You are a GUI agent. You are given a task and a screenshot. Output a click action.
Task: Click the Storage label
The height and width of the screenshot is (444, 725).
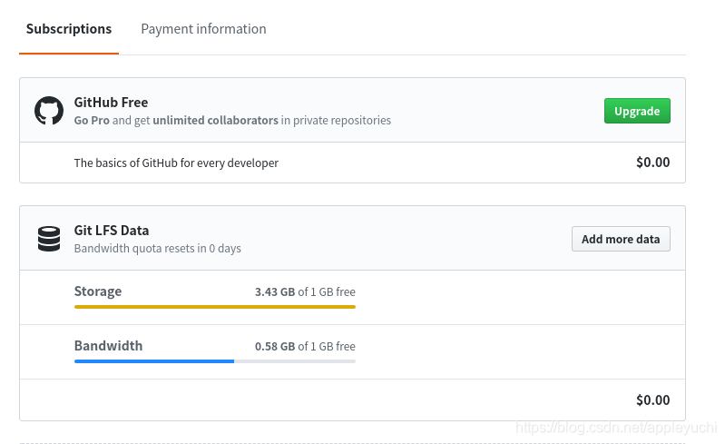(x=98, y=291)
